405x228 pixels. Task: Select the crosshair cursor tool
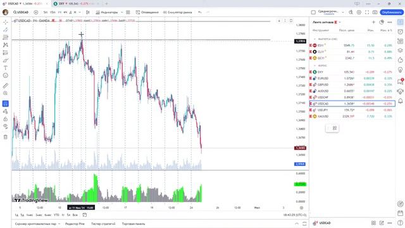6,23
